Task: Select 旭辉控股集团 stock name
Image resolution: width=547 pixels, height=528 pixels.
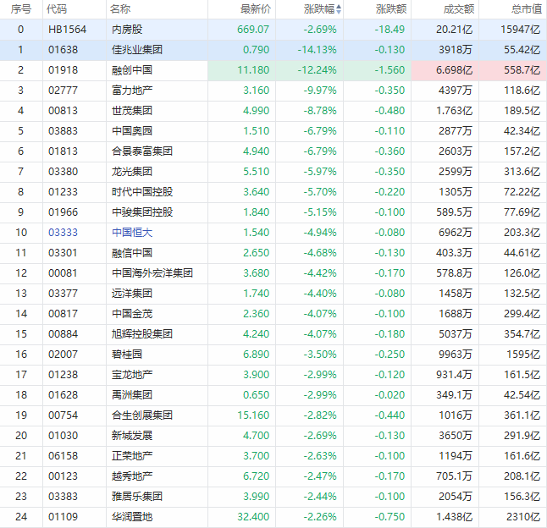Action: click(142, 334)
